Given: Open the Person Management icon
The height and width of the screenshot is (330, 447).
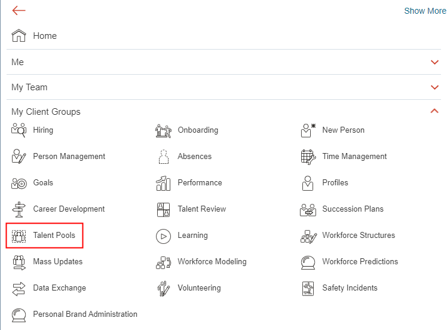Looking at the screenshot, I should click(19, 157).
